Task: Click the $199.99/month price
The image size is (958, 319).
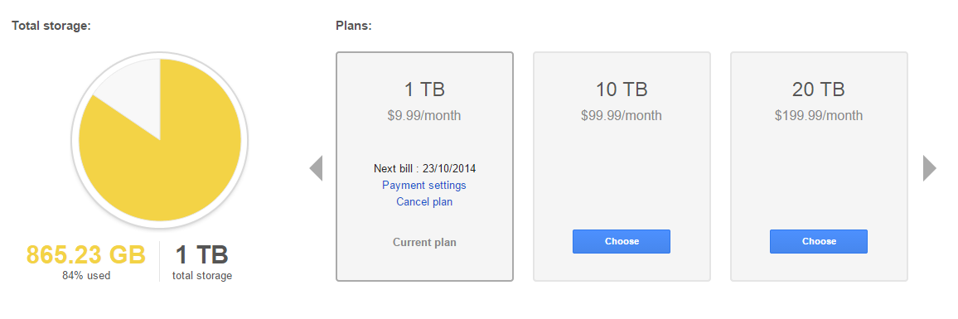Action: pos(819,116)
